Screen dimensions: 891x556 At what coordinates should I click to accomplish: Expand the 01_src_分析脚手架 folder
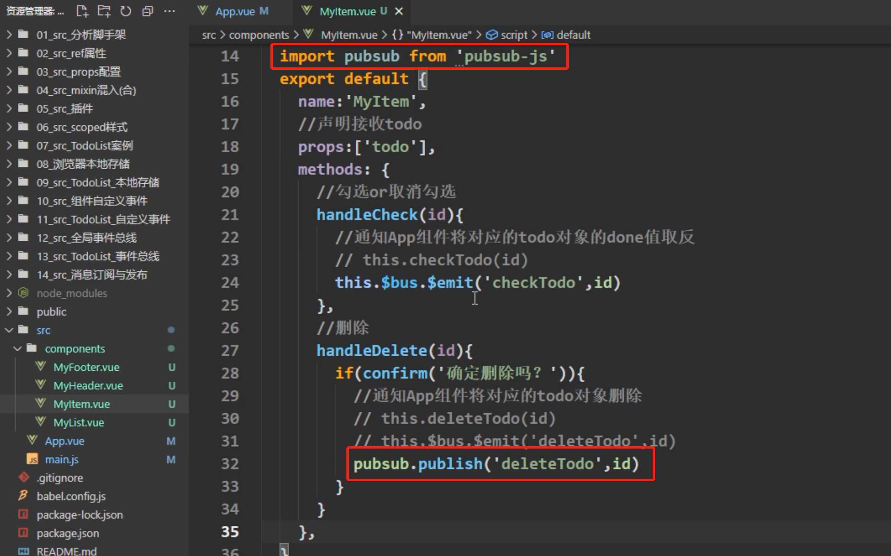coord(9,34)
